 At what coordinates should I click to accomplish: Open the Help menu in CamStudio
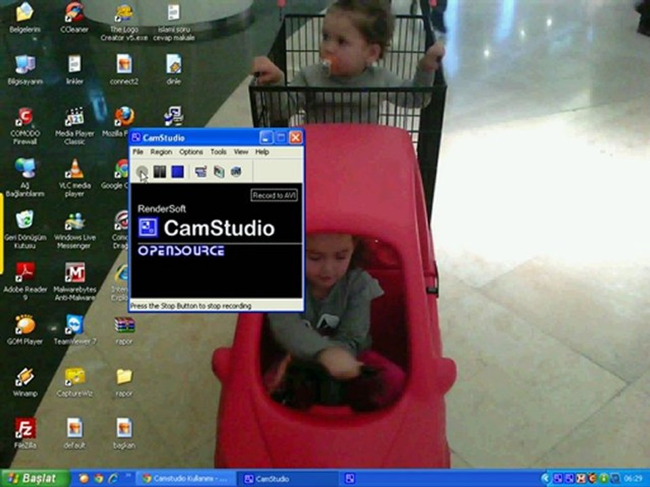point(262,152)
